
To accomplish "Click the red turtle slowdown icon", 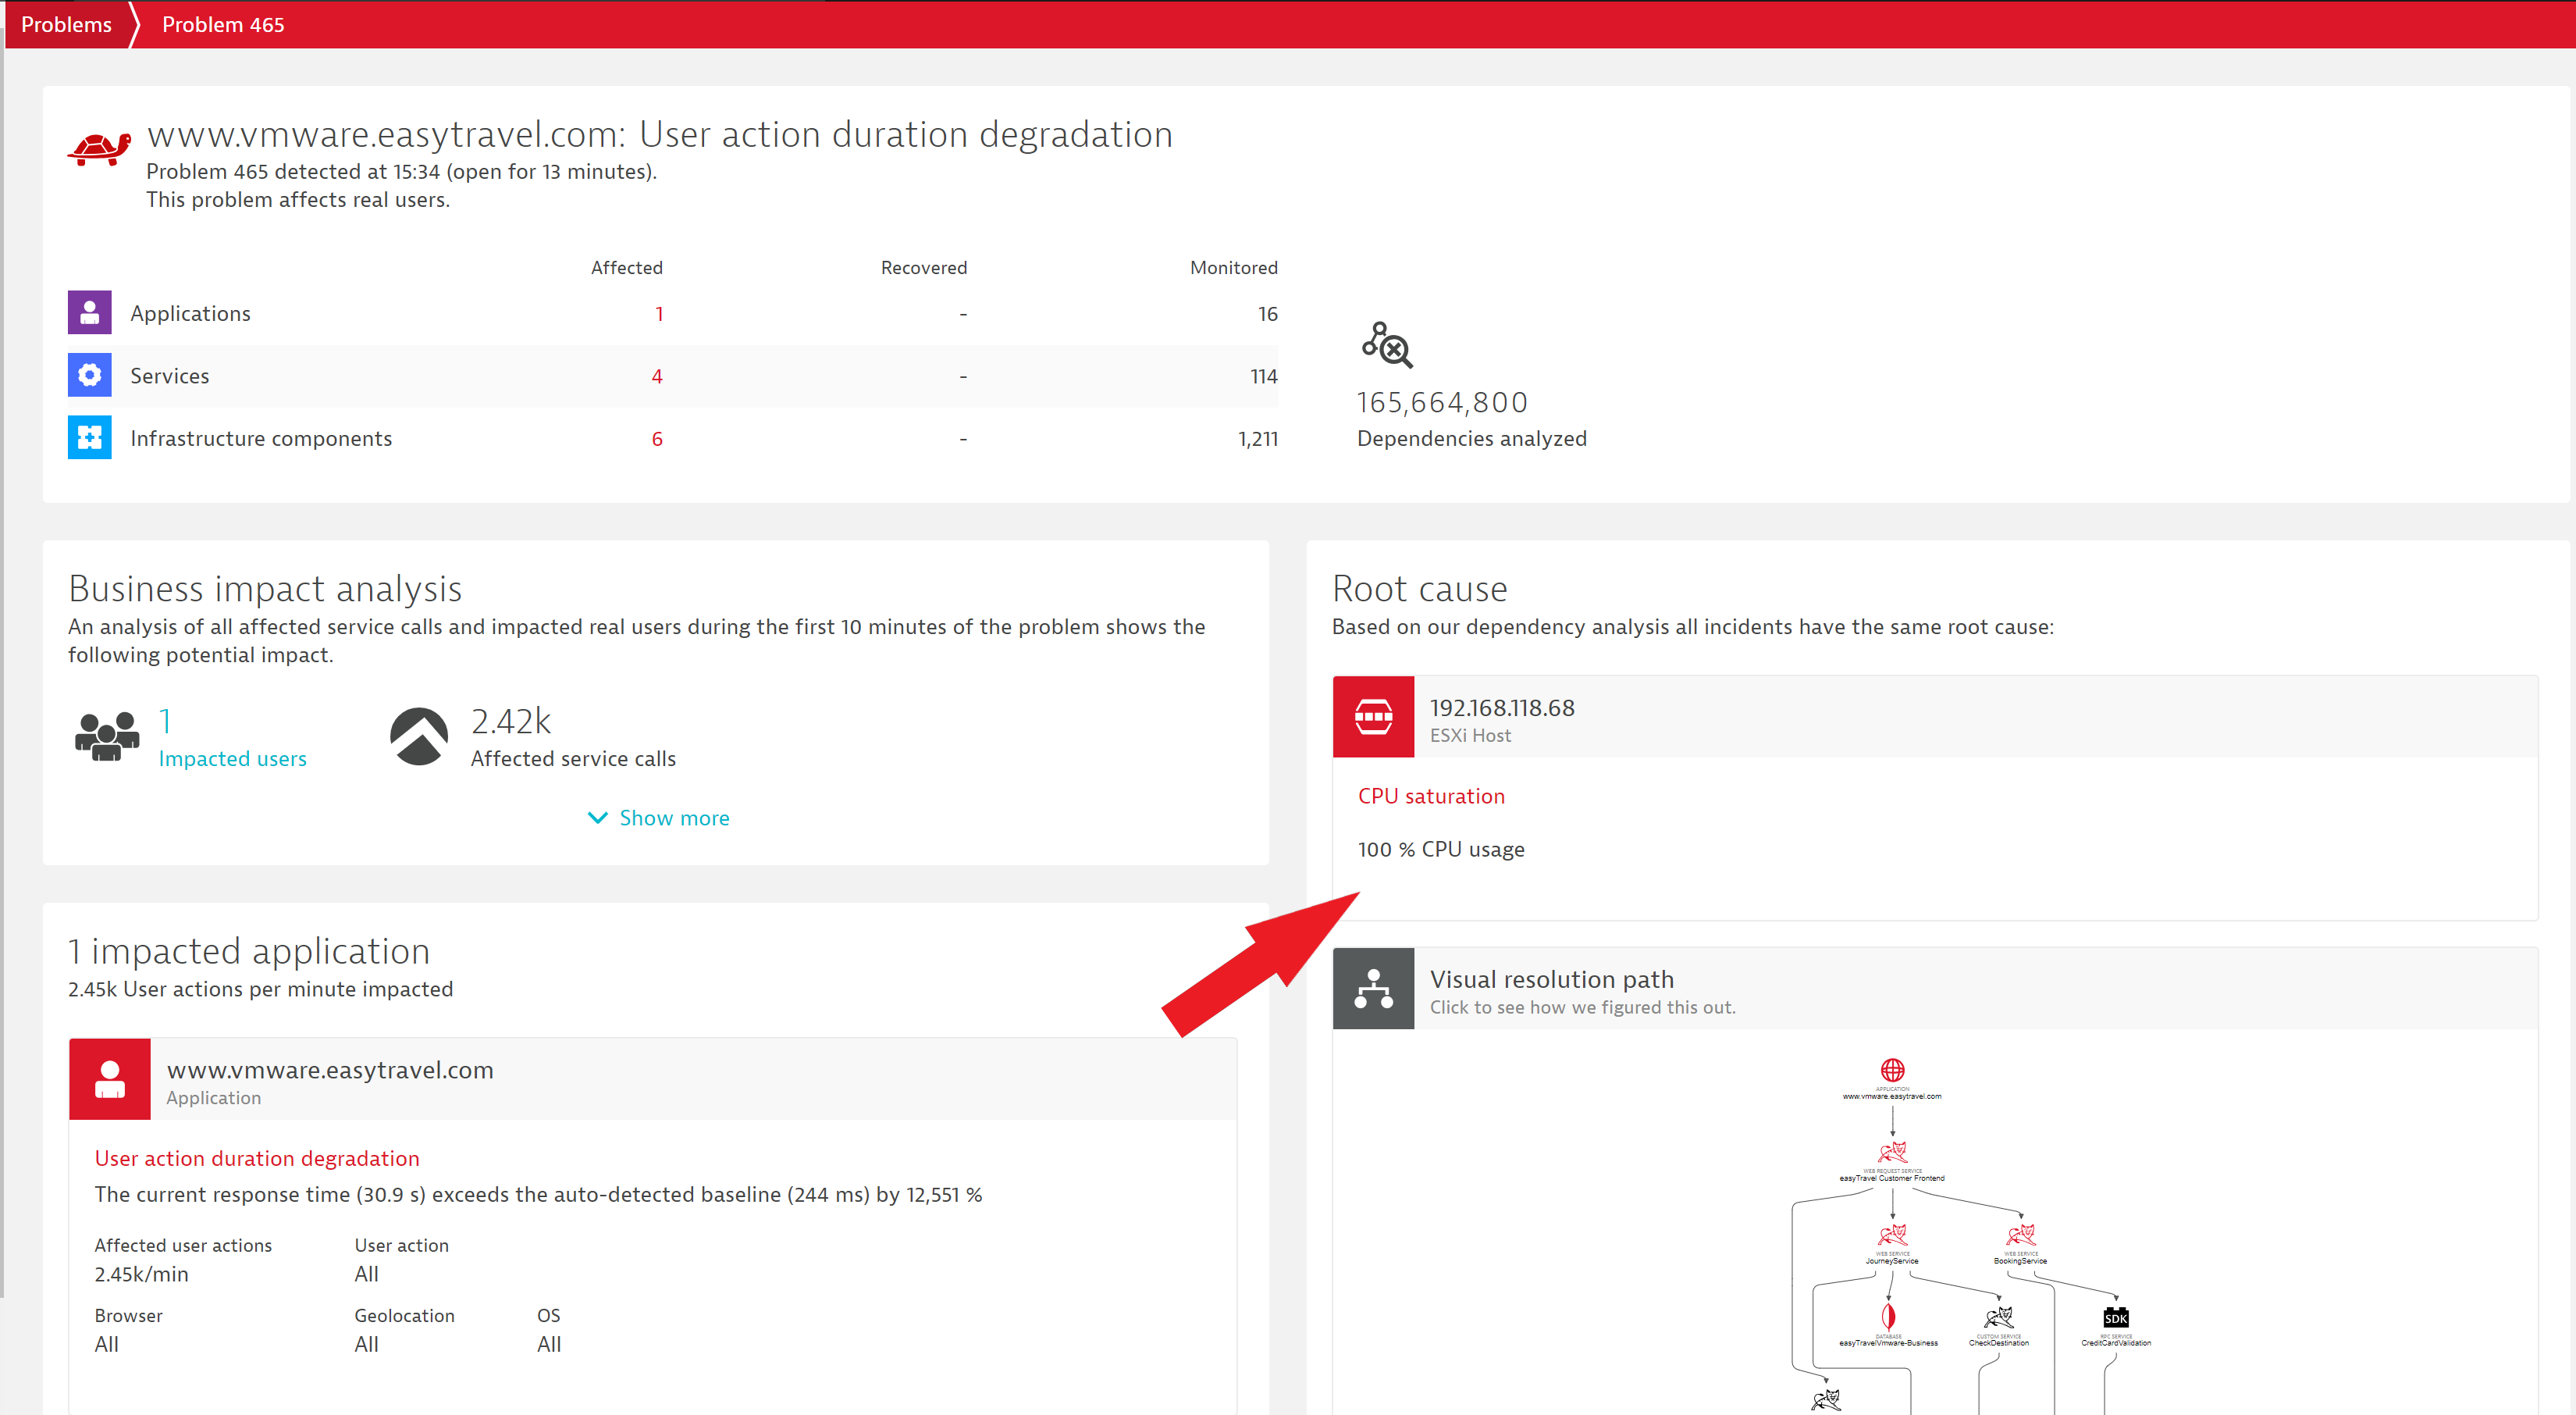I will [x=99, y=149].
